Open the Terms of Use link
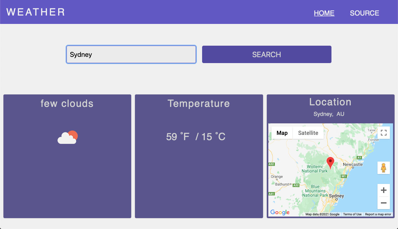The image size is (398, 229). click(352, 214)
